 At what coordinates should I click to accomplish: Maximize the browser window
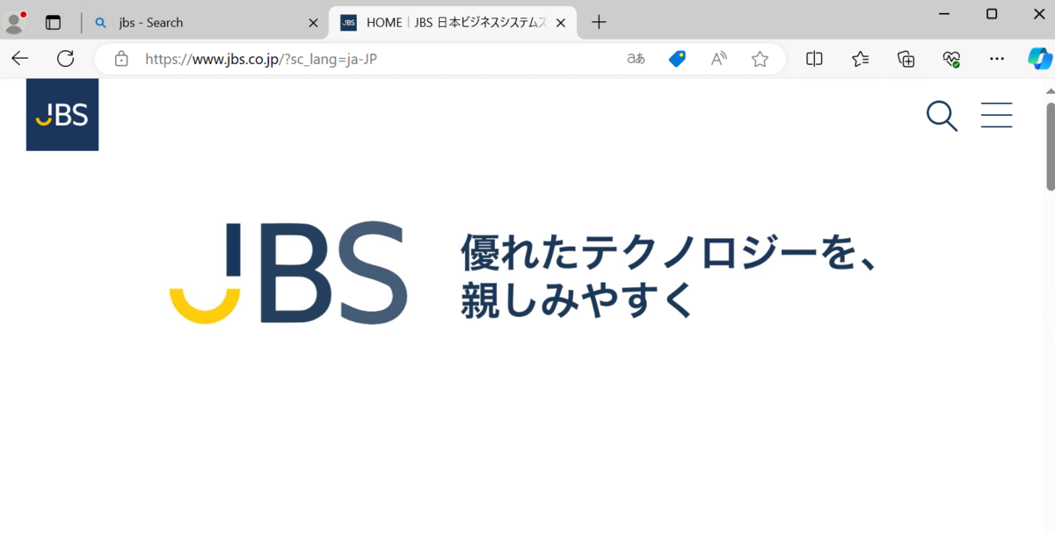click(x=992, y=14)
